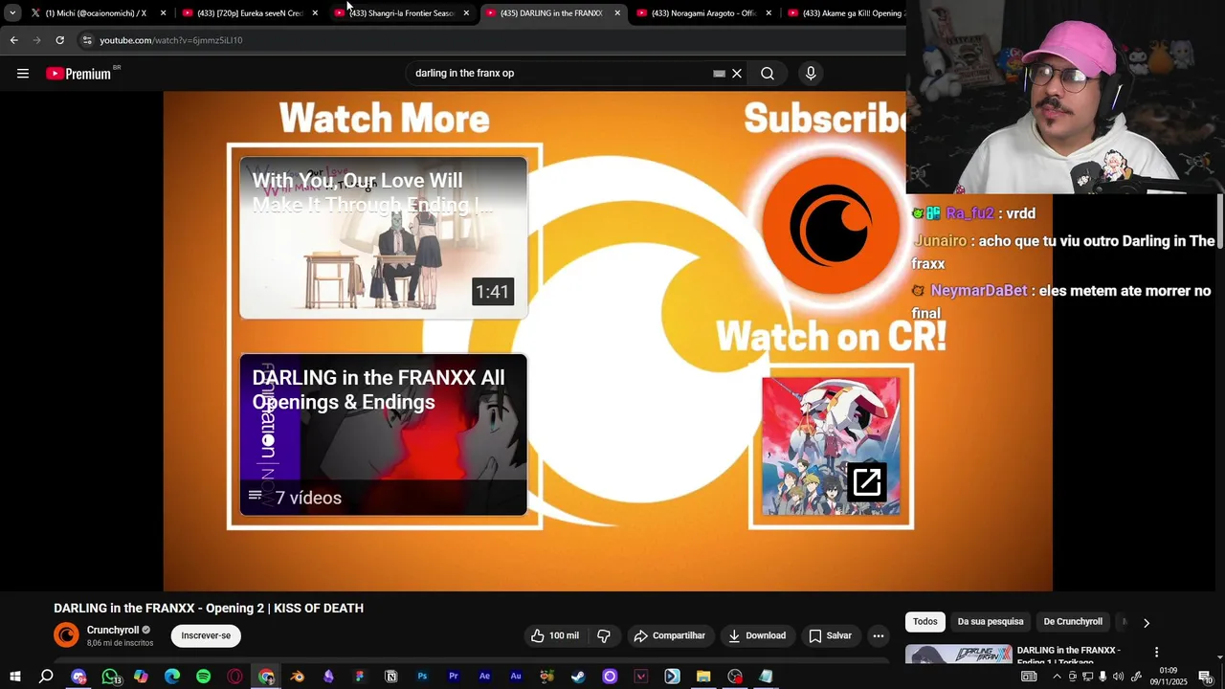Close the Eureka seveN tab
The width and height of the screenshot is (1225, 689).
tap(315, 13)
